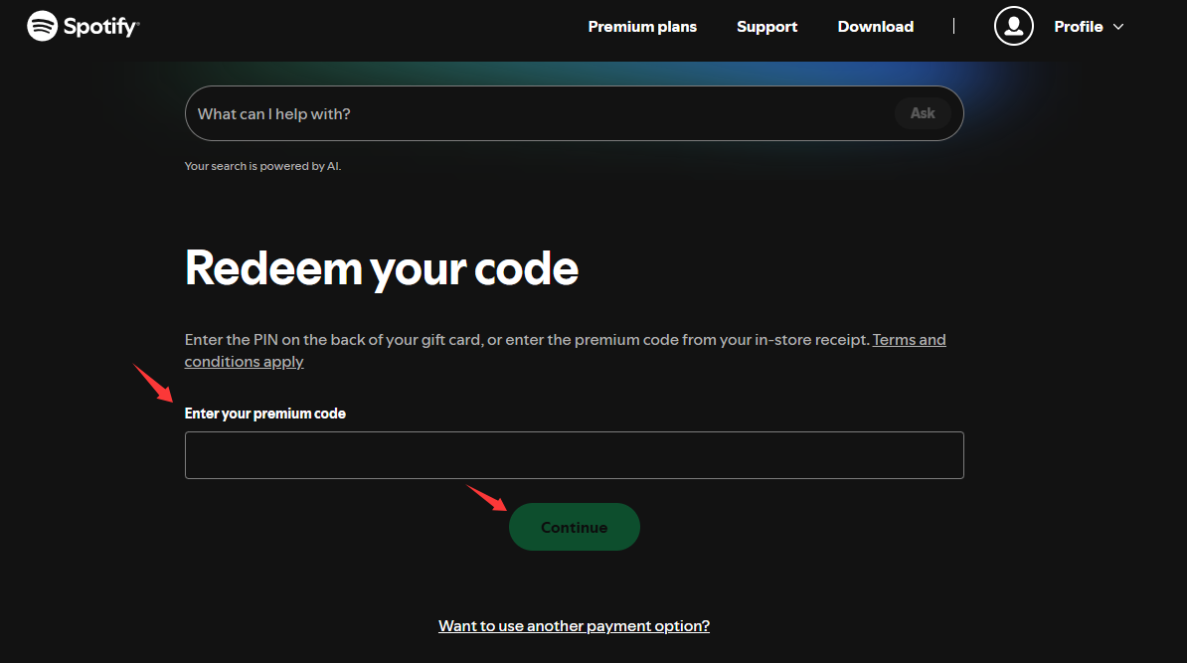Click the Spotify wordmark text in header
This screenshot has width=1187, height=663.
tap(100, 27)
